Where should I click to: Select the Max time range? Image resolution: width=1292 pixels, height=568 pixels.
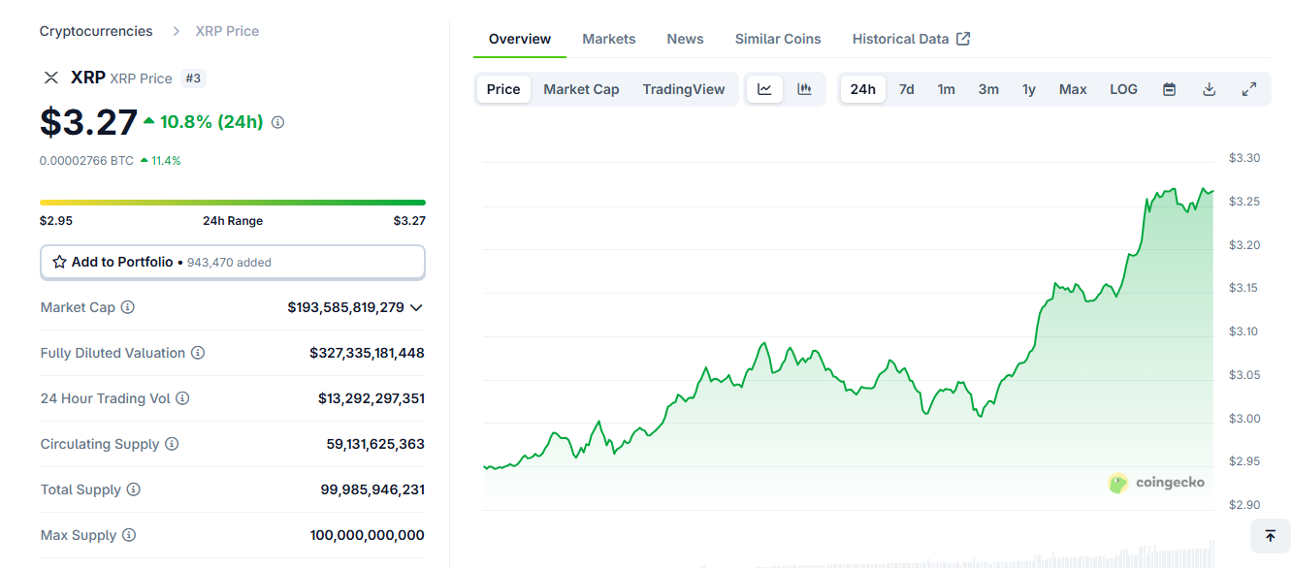[x=1073, y=89]
